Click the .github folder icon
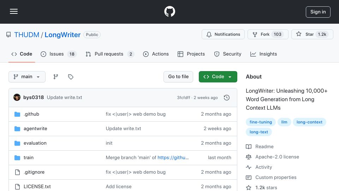339x191 pixels. point(17,114)
